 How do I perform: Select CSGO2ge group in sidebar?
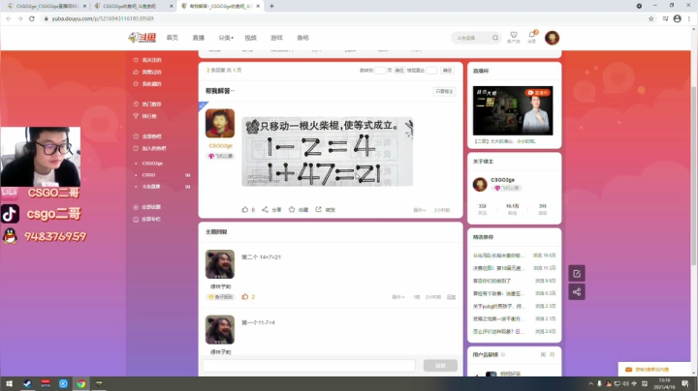pos(152,164)
